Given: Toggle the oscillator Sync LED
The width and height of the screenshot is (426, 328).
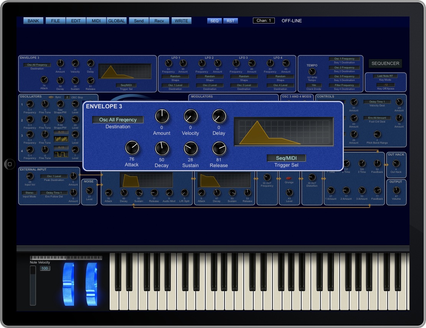Looking at the screenshot, I should tap(51, 97).
